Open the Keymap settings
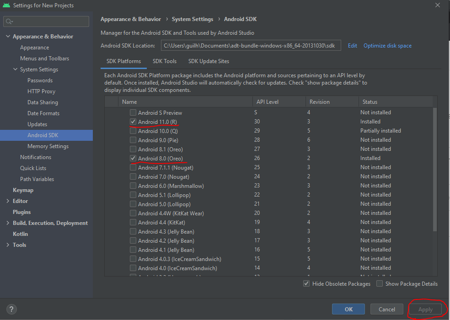Image resolution: width=450 pixels, height=320 pixels. (23, 190)
